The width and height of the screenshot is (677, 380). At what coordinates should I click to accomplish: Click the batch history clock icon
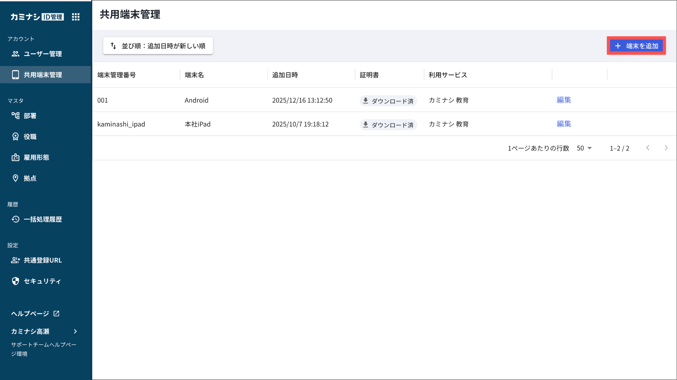pos(15,219)
